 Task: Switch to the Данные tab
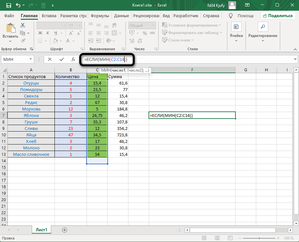122,16
